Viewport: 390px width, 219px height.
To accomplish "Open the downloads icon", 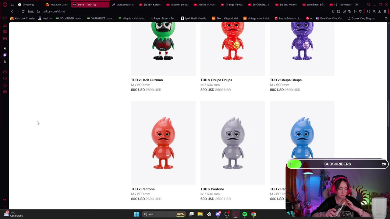I will pyautogui.click(x=379, y=12).
